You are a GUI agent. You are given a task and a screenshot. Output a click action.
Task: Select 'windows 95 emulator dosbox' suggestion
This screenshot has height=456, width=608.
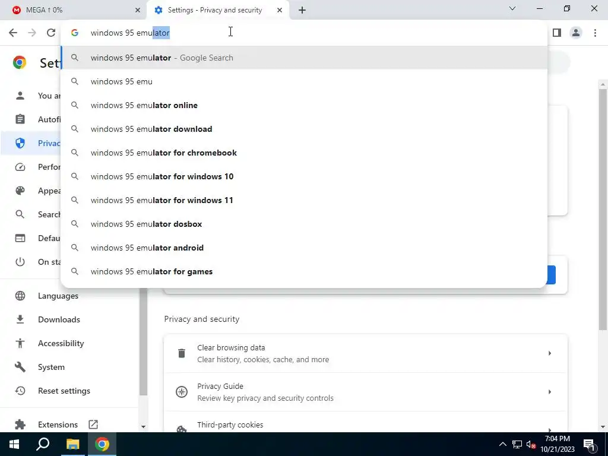[x=304, y=224]
